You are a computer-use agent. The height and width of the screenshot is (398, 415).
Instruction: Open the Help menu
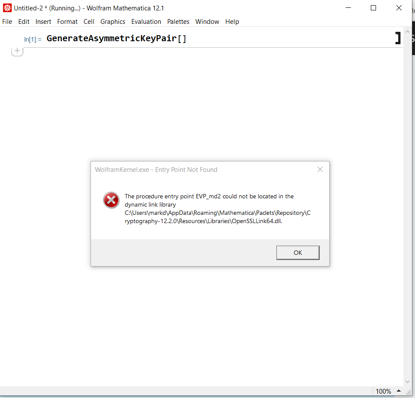tap(232, 22)
